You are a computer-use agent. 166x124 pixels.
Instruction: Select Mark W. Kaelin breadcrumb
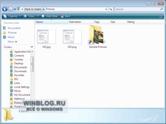pos(33,9)
